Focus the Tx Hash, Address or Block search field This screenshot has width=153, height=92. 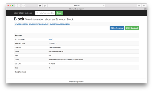coord(45,13)
